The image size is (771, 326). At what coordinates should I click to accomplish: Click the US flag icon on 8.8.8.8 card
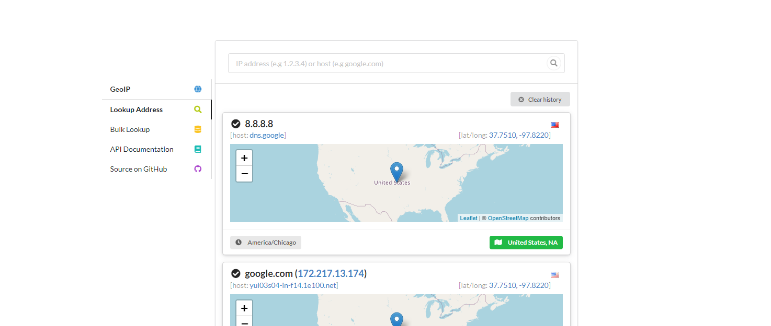pos(555,125)
